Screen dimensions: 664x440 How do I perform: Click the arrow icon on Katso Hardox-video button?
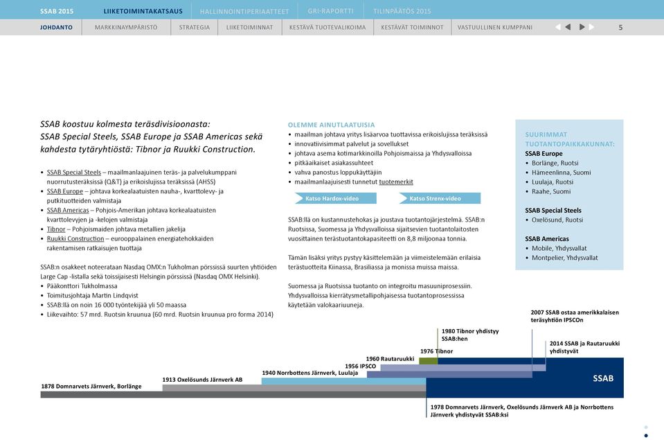(x=299, y=198)
